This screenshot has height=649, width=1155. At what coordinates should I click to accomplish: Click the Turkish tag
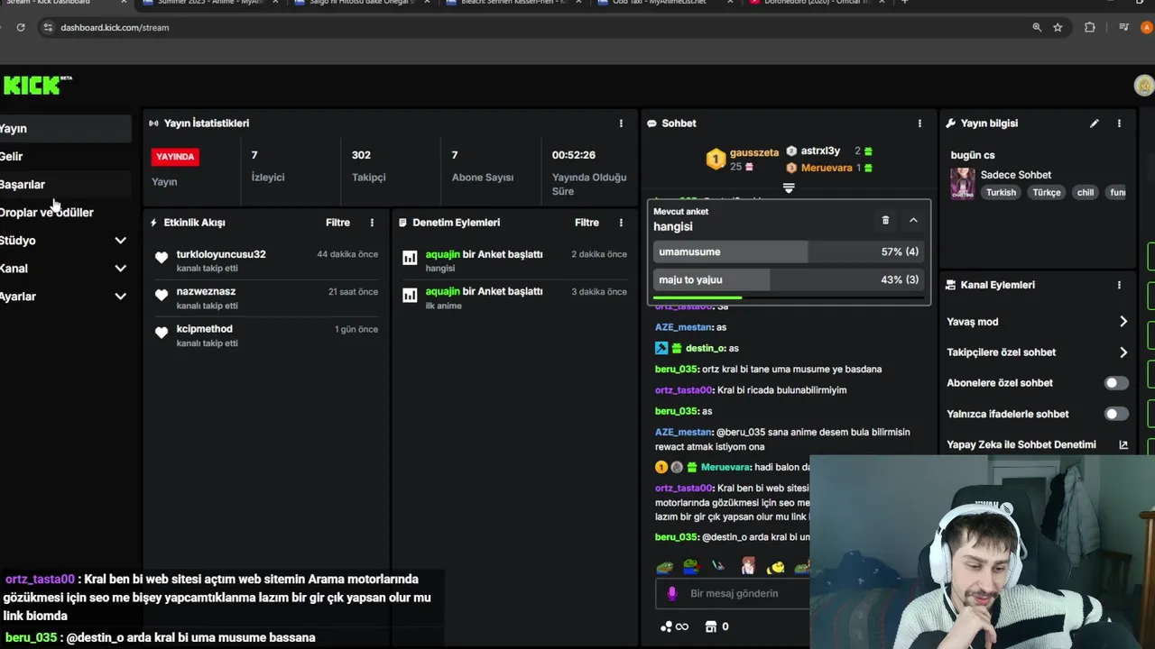pyautogui.click(x=1001, y=193)
